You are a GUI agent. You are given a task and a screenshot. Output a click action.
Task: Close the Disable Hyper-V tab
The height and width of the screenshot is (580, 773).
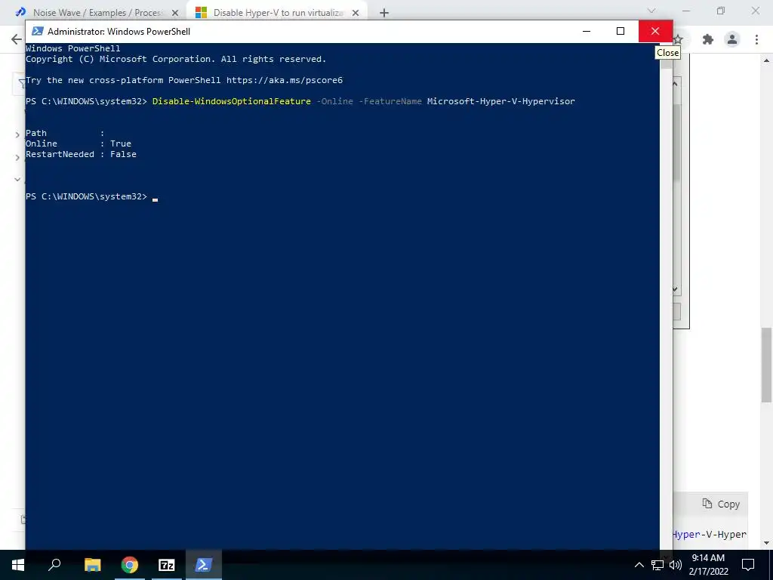point(356,13)
